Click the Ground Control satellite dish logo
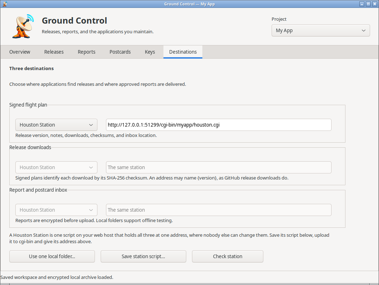 coord(23,26)
